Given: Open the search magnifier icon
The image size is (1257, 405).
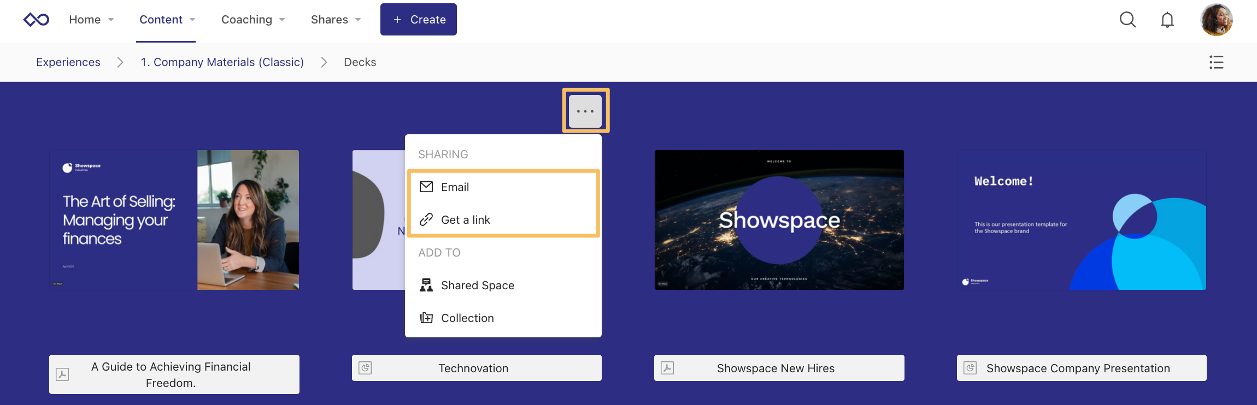Looking at the screenshot, I should click(1127, 20).
